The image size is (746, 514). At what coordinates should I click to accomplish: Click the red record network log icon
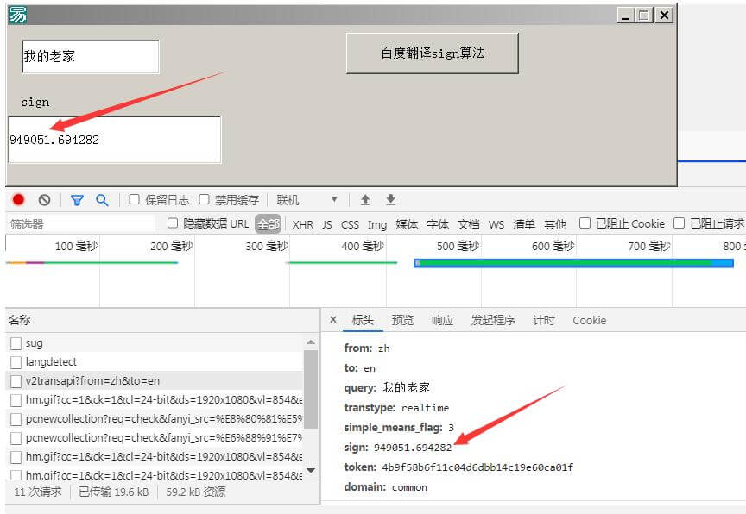pyautogui.click(x=18, y=200)
